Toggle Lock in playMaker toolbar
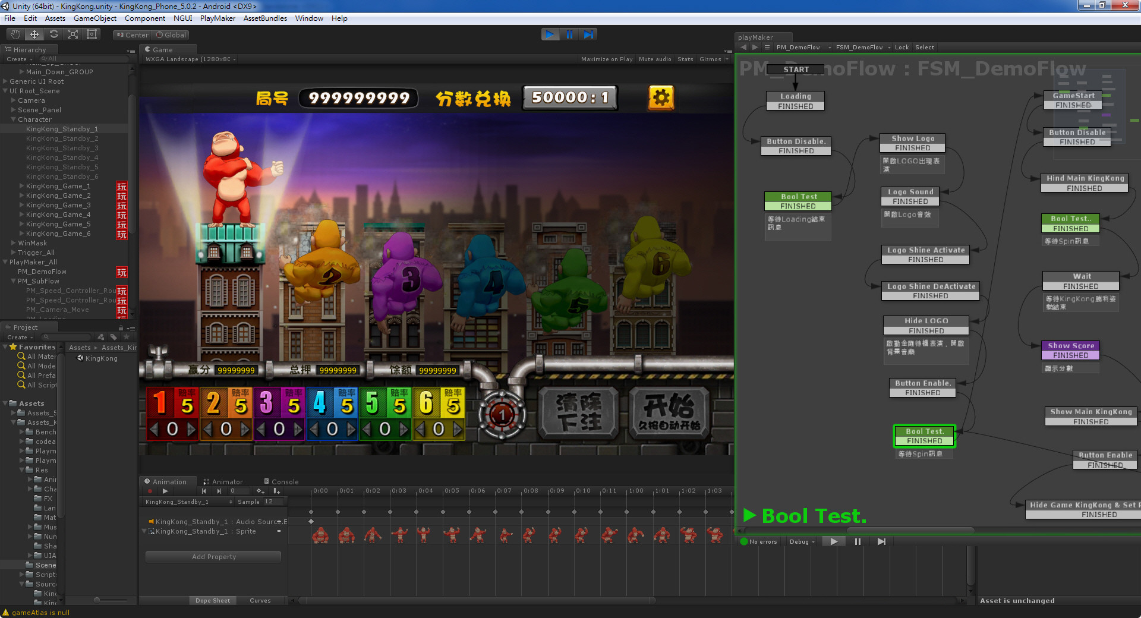The image size is (1141, 618). click(x=902, y=48)
